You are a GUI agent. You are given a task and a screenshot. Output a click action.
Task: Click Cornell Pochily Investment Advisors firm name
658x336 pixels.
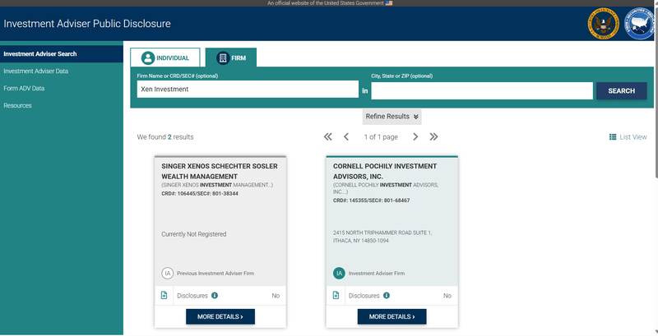click(385, 172)
